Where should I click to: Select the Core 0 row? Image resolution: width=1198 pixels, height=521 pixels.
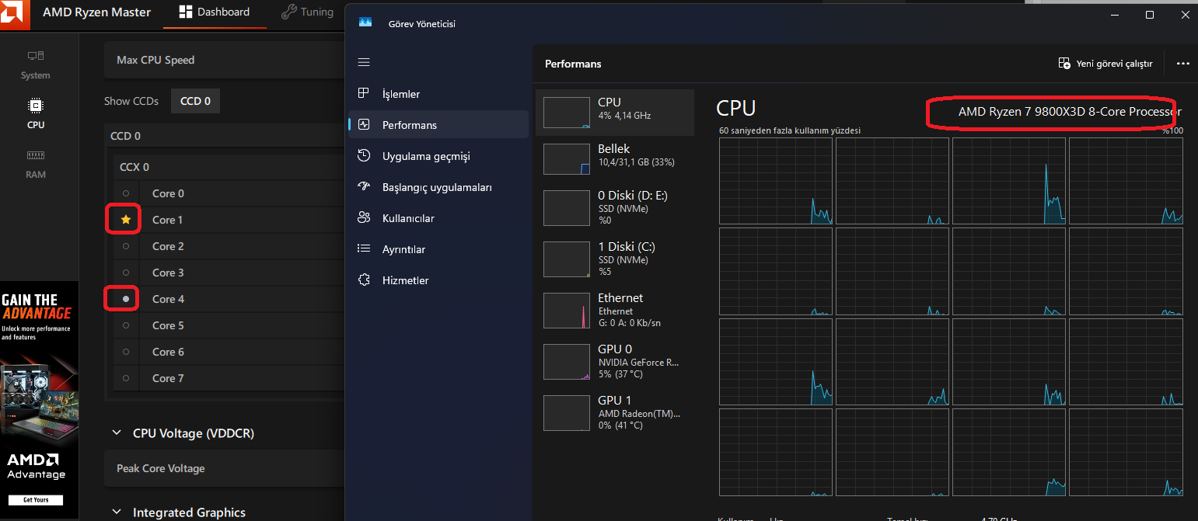tap(229, 193)
